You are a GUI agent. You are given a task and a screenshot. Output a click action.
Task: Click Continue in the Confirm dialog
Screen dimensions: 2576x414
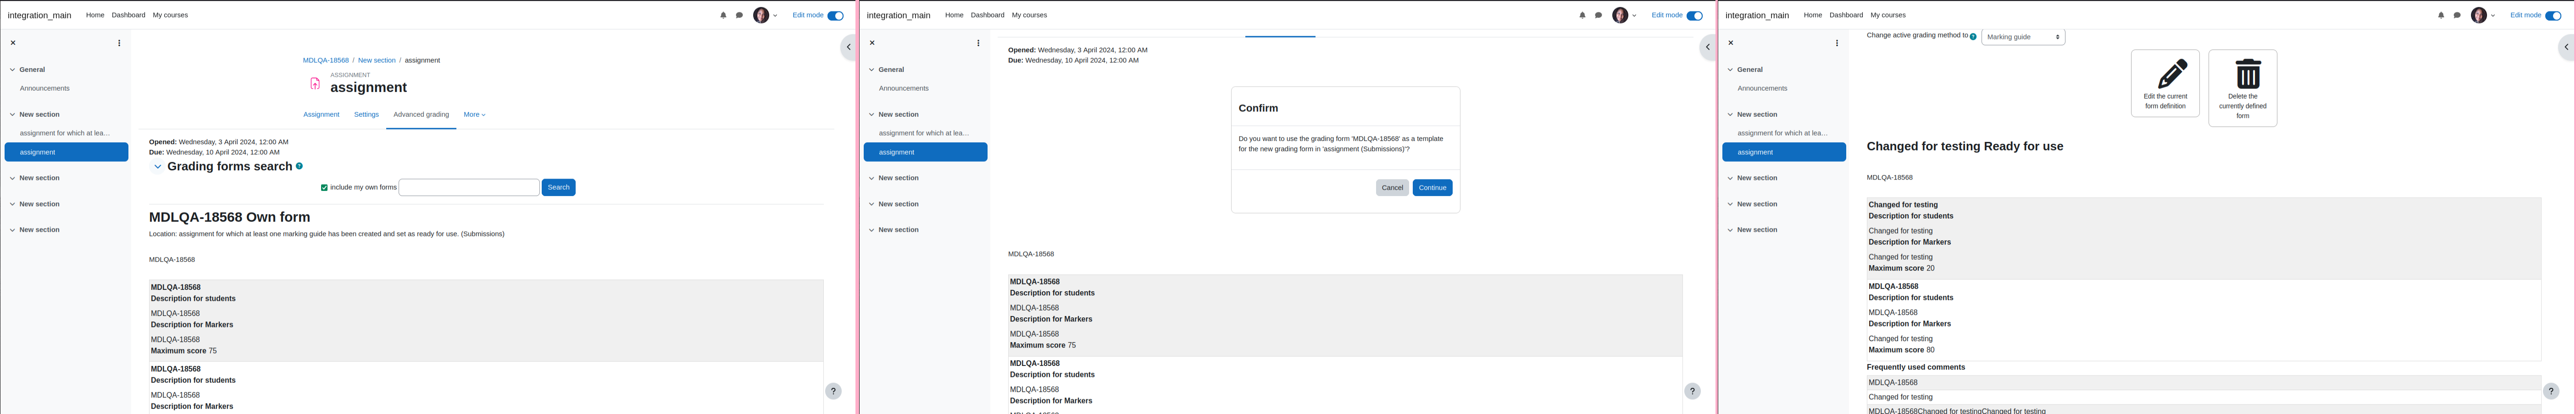point(1432,188)
